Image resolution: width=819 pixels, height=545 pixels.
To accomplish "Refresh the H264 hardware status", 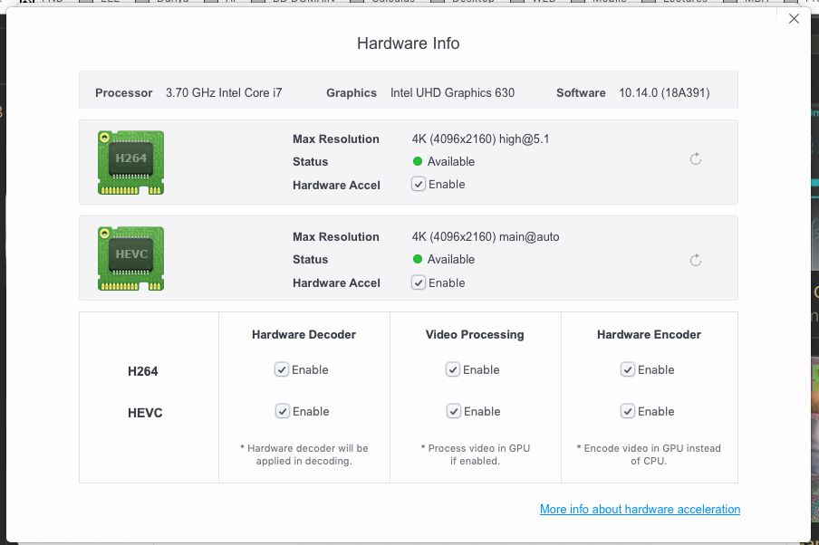I will pyautogui.click(x=695, y=159).
